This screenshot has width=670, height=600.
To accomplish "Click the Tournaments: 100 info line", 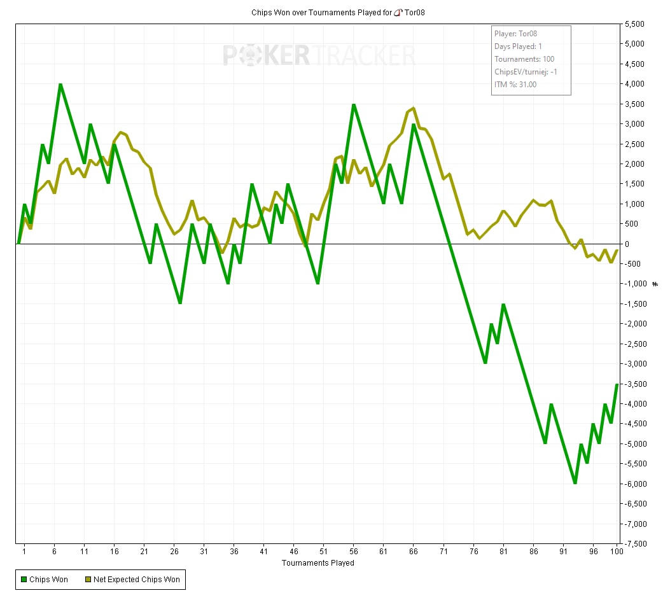I will point(524,59).
